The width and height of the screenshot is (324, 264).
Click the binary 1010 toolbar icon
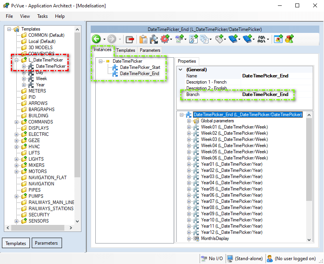(262, 39)
